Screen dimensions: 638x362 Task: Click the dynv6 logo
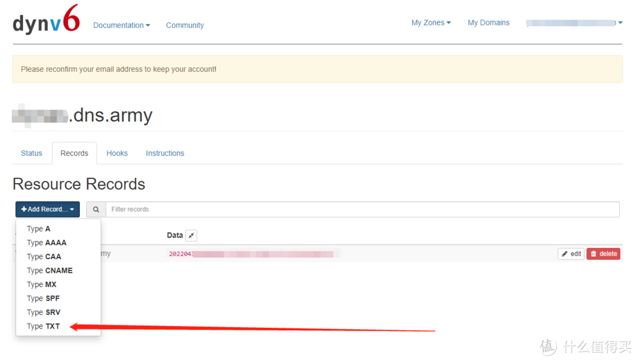click(46, 20)
